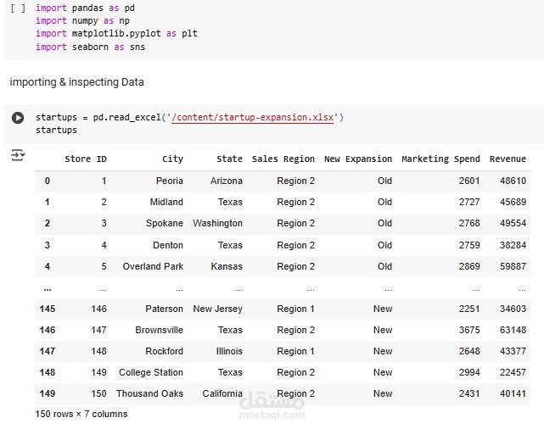The image size is (544, 429).
Task: Click revenue value 48610
Action: (513, 181)
